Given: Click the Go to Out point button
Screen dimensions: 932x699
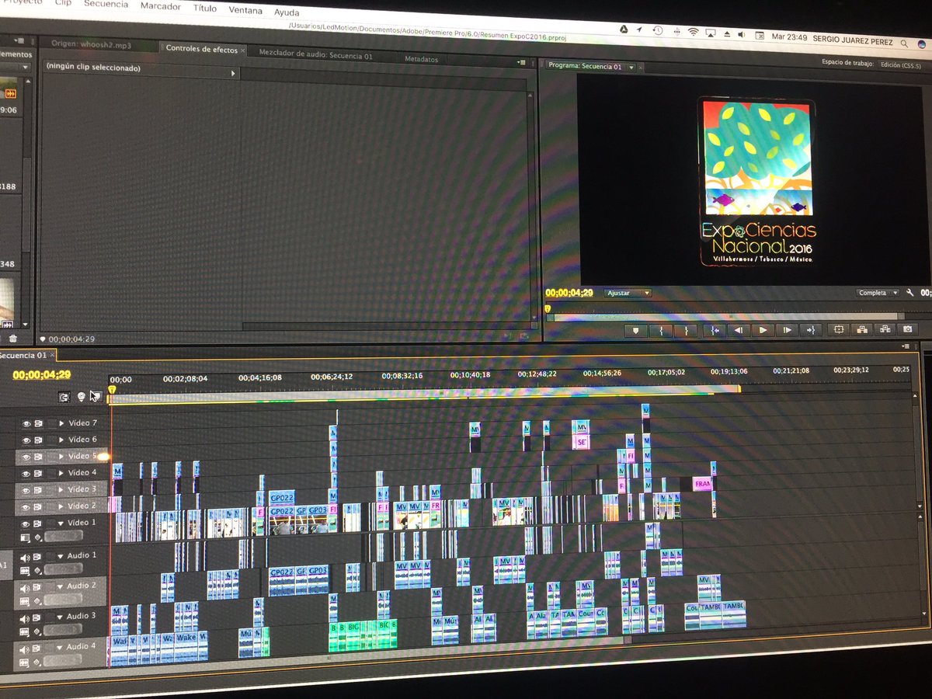Looking at the screenshot, I should point(811,330).
